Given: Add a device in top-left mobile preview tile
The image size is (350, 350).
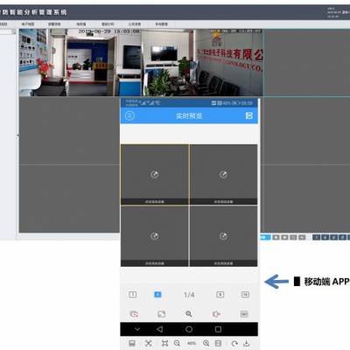Looking at the screenshot, I should point(155,174).
